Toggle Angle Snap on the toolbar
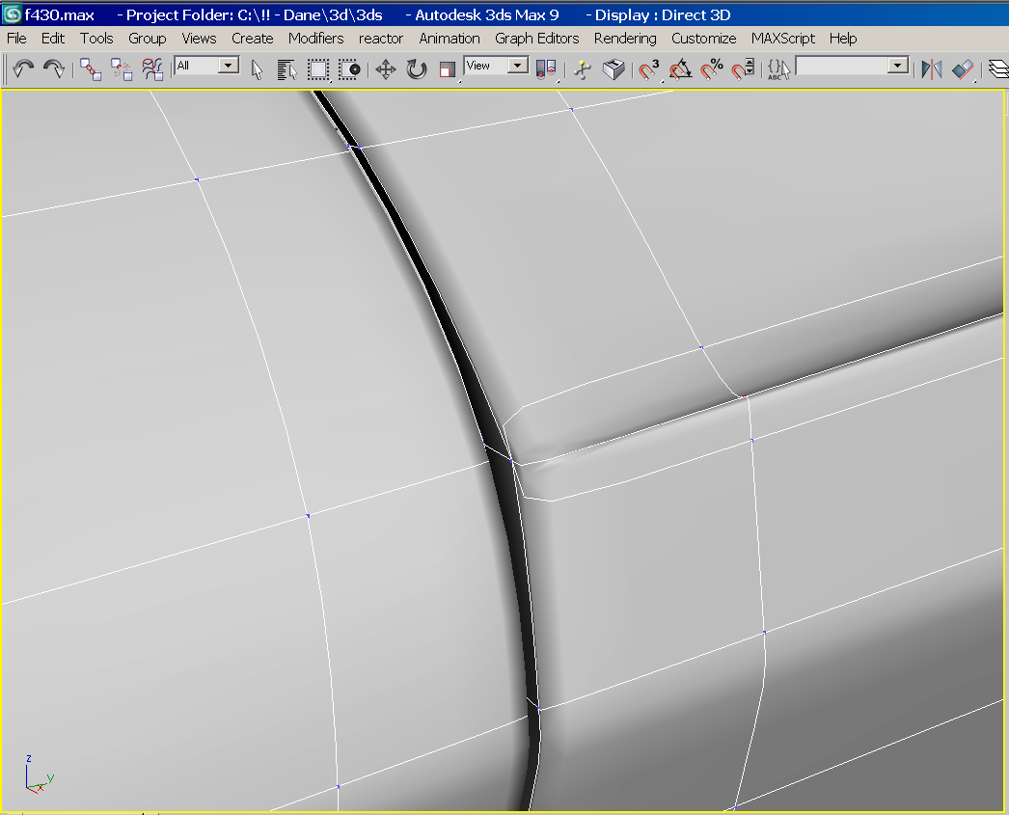This screenshot has height=815, width=1009. point(681,68)
